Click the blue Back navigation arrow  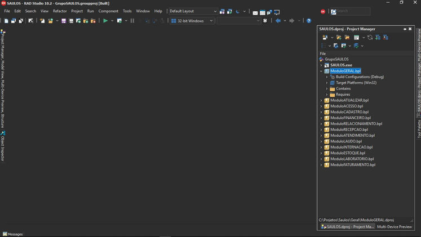pyautogui.click(x=278, y=21)
